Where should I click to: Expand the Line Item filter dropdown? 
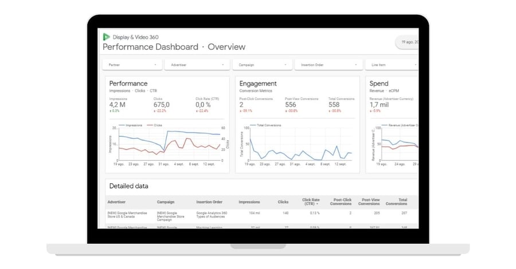(392, 65)
